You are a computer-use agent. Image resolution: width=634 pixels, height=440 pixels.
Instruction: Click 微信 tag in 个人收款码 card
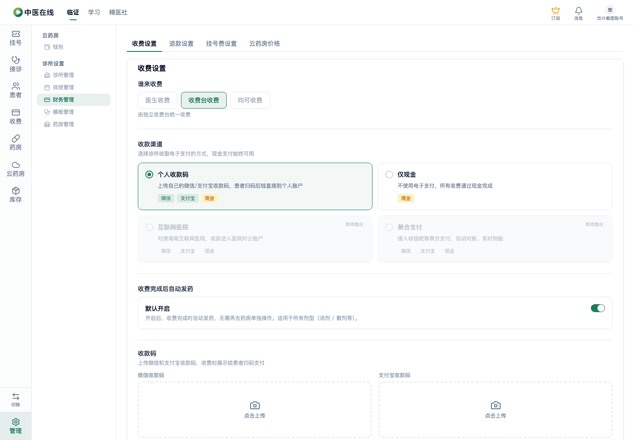pos(166,198)
